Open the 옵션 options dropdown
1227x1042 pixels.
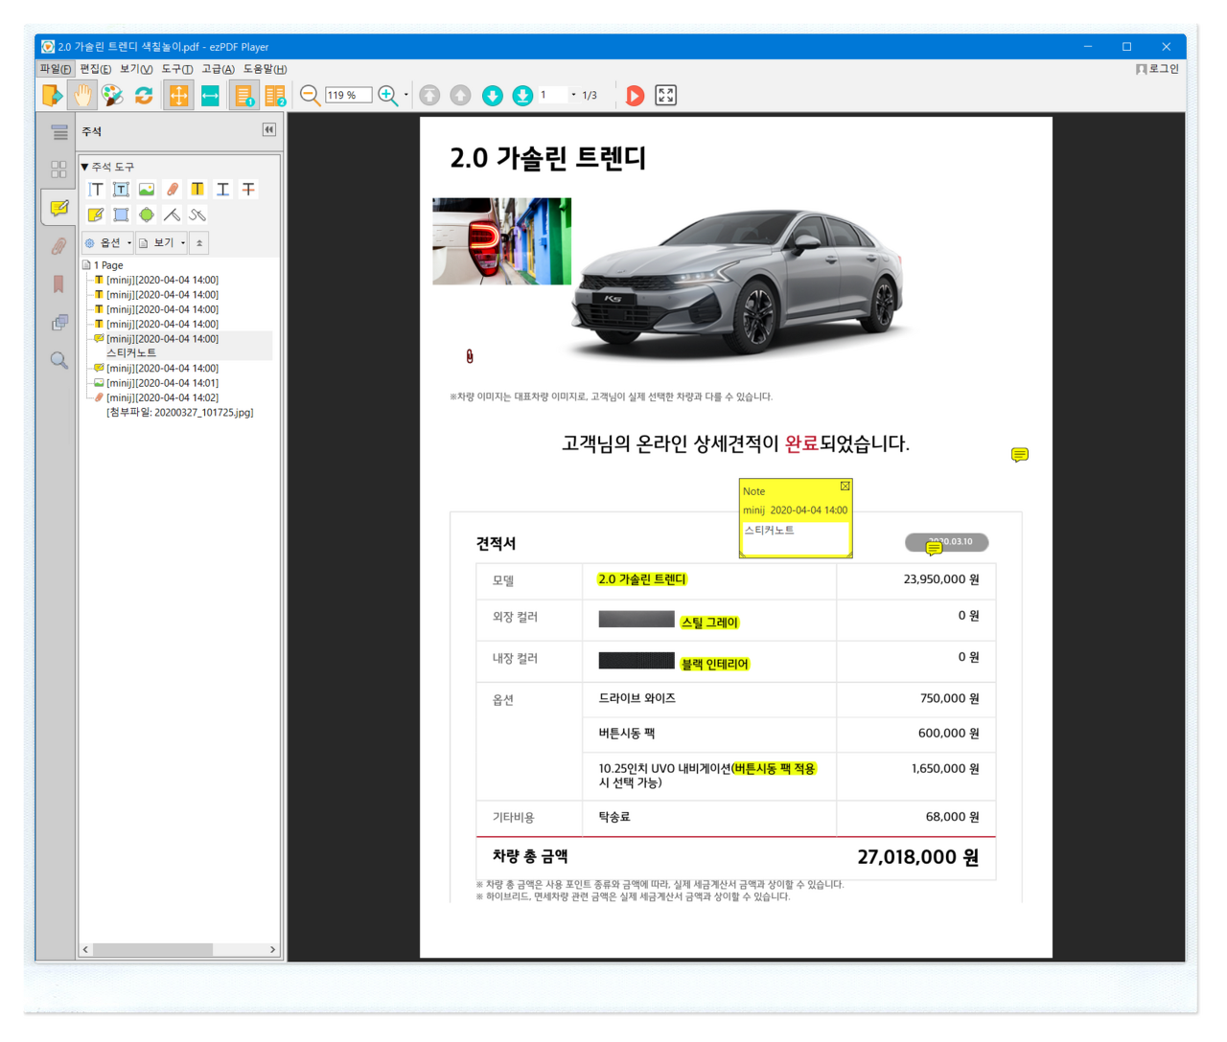pyautogui.click(x=108, y=243)
